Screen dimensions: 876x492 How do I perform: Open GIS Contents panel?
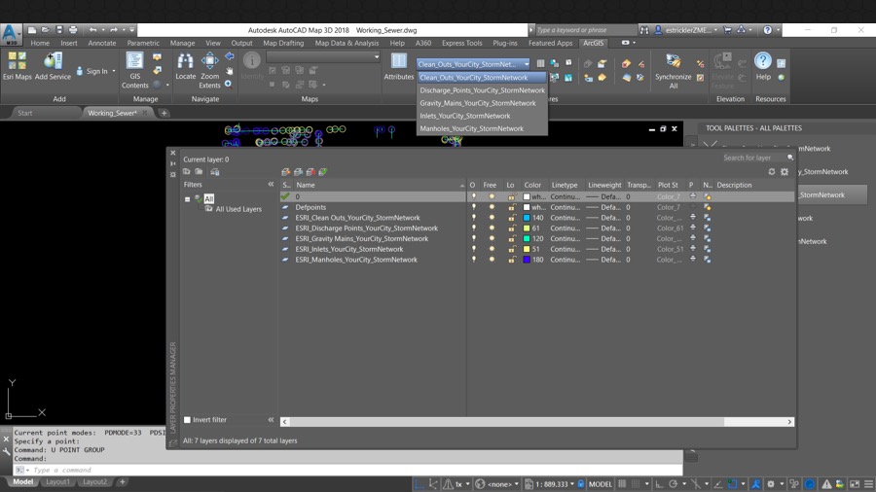point(134,70)
